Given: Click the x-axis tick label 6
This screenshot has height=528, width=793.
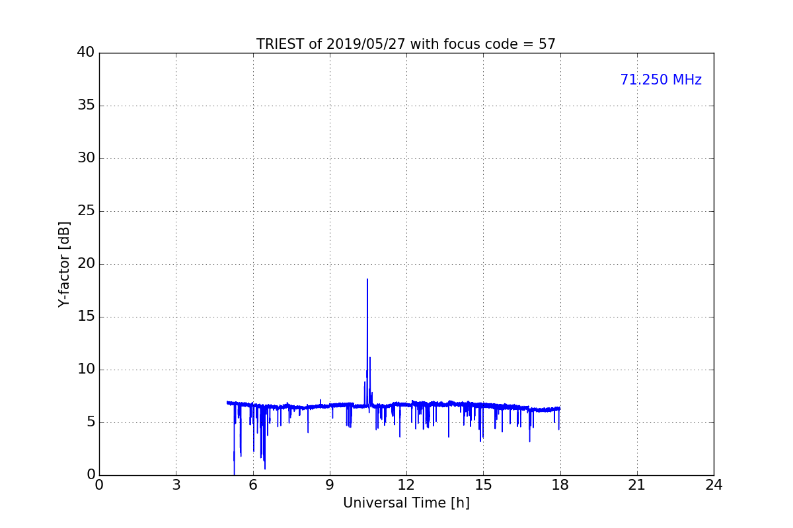Looking at the screenshot, I should click(253, 485).
